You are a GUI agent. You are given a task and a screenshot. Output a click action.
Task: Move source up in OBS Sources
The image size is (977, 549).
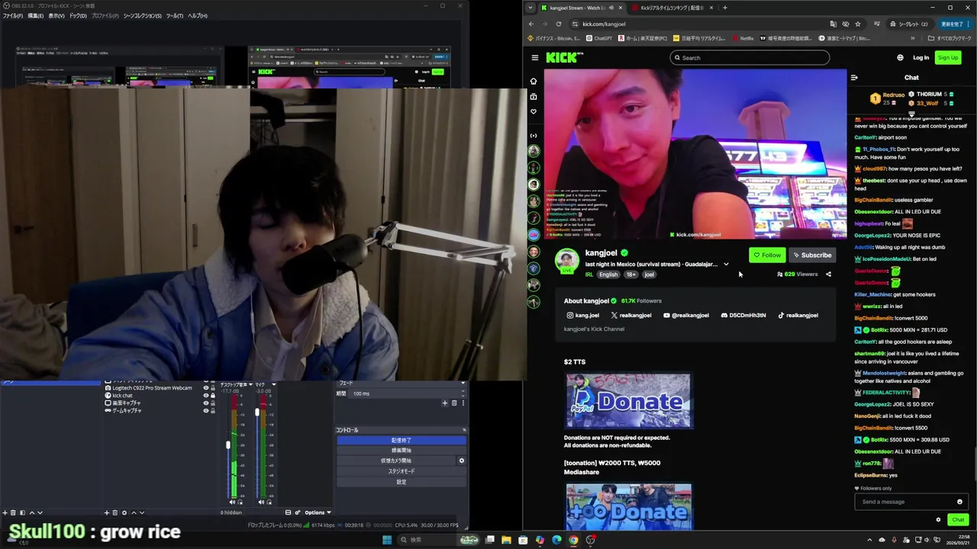pos(134,512)
